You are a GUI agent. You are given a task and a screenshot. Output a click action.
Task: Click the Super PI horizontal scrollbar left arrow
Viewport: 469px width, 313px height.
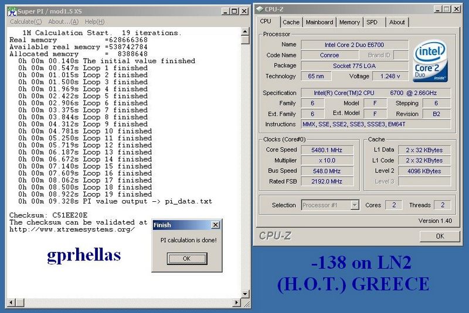coord(11,302)
